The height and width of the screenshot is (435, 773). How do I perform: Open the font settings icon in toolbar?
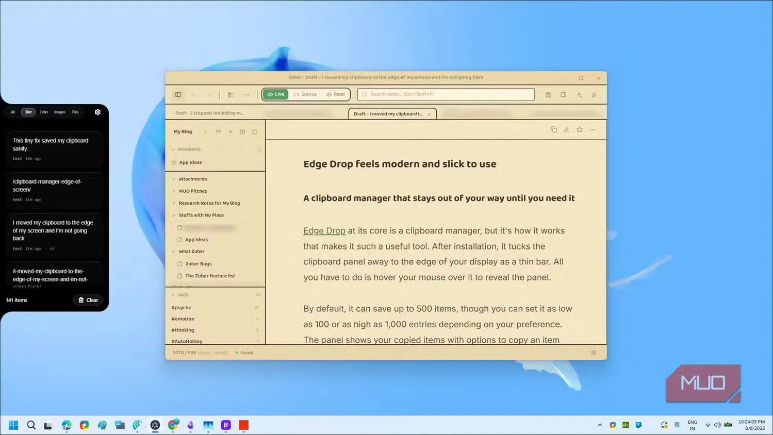579,94
